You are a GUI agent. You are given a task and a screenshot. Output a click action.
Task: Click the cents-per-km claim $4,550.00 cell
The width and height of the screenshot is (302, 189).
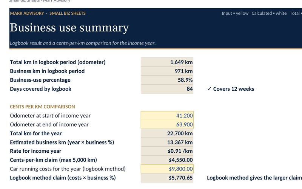click(x=167, y=160)
